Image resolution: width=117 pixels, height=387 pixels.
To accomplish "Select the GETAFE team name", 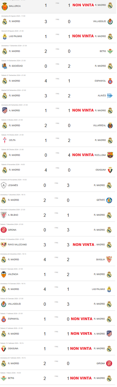I will [101, 200].
